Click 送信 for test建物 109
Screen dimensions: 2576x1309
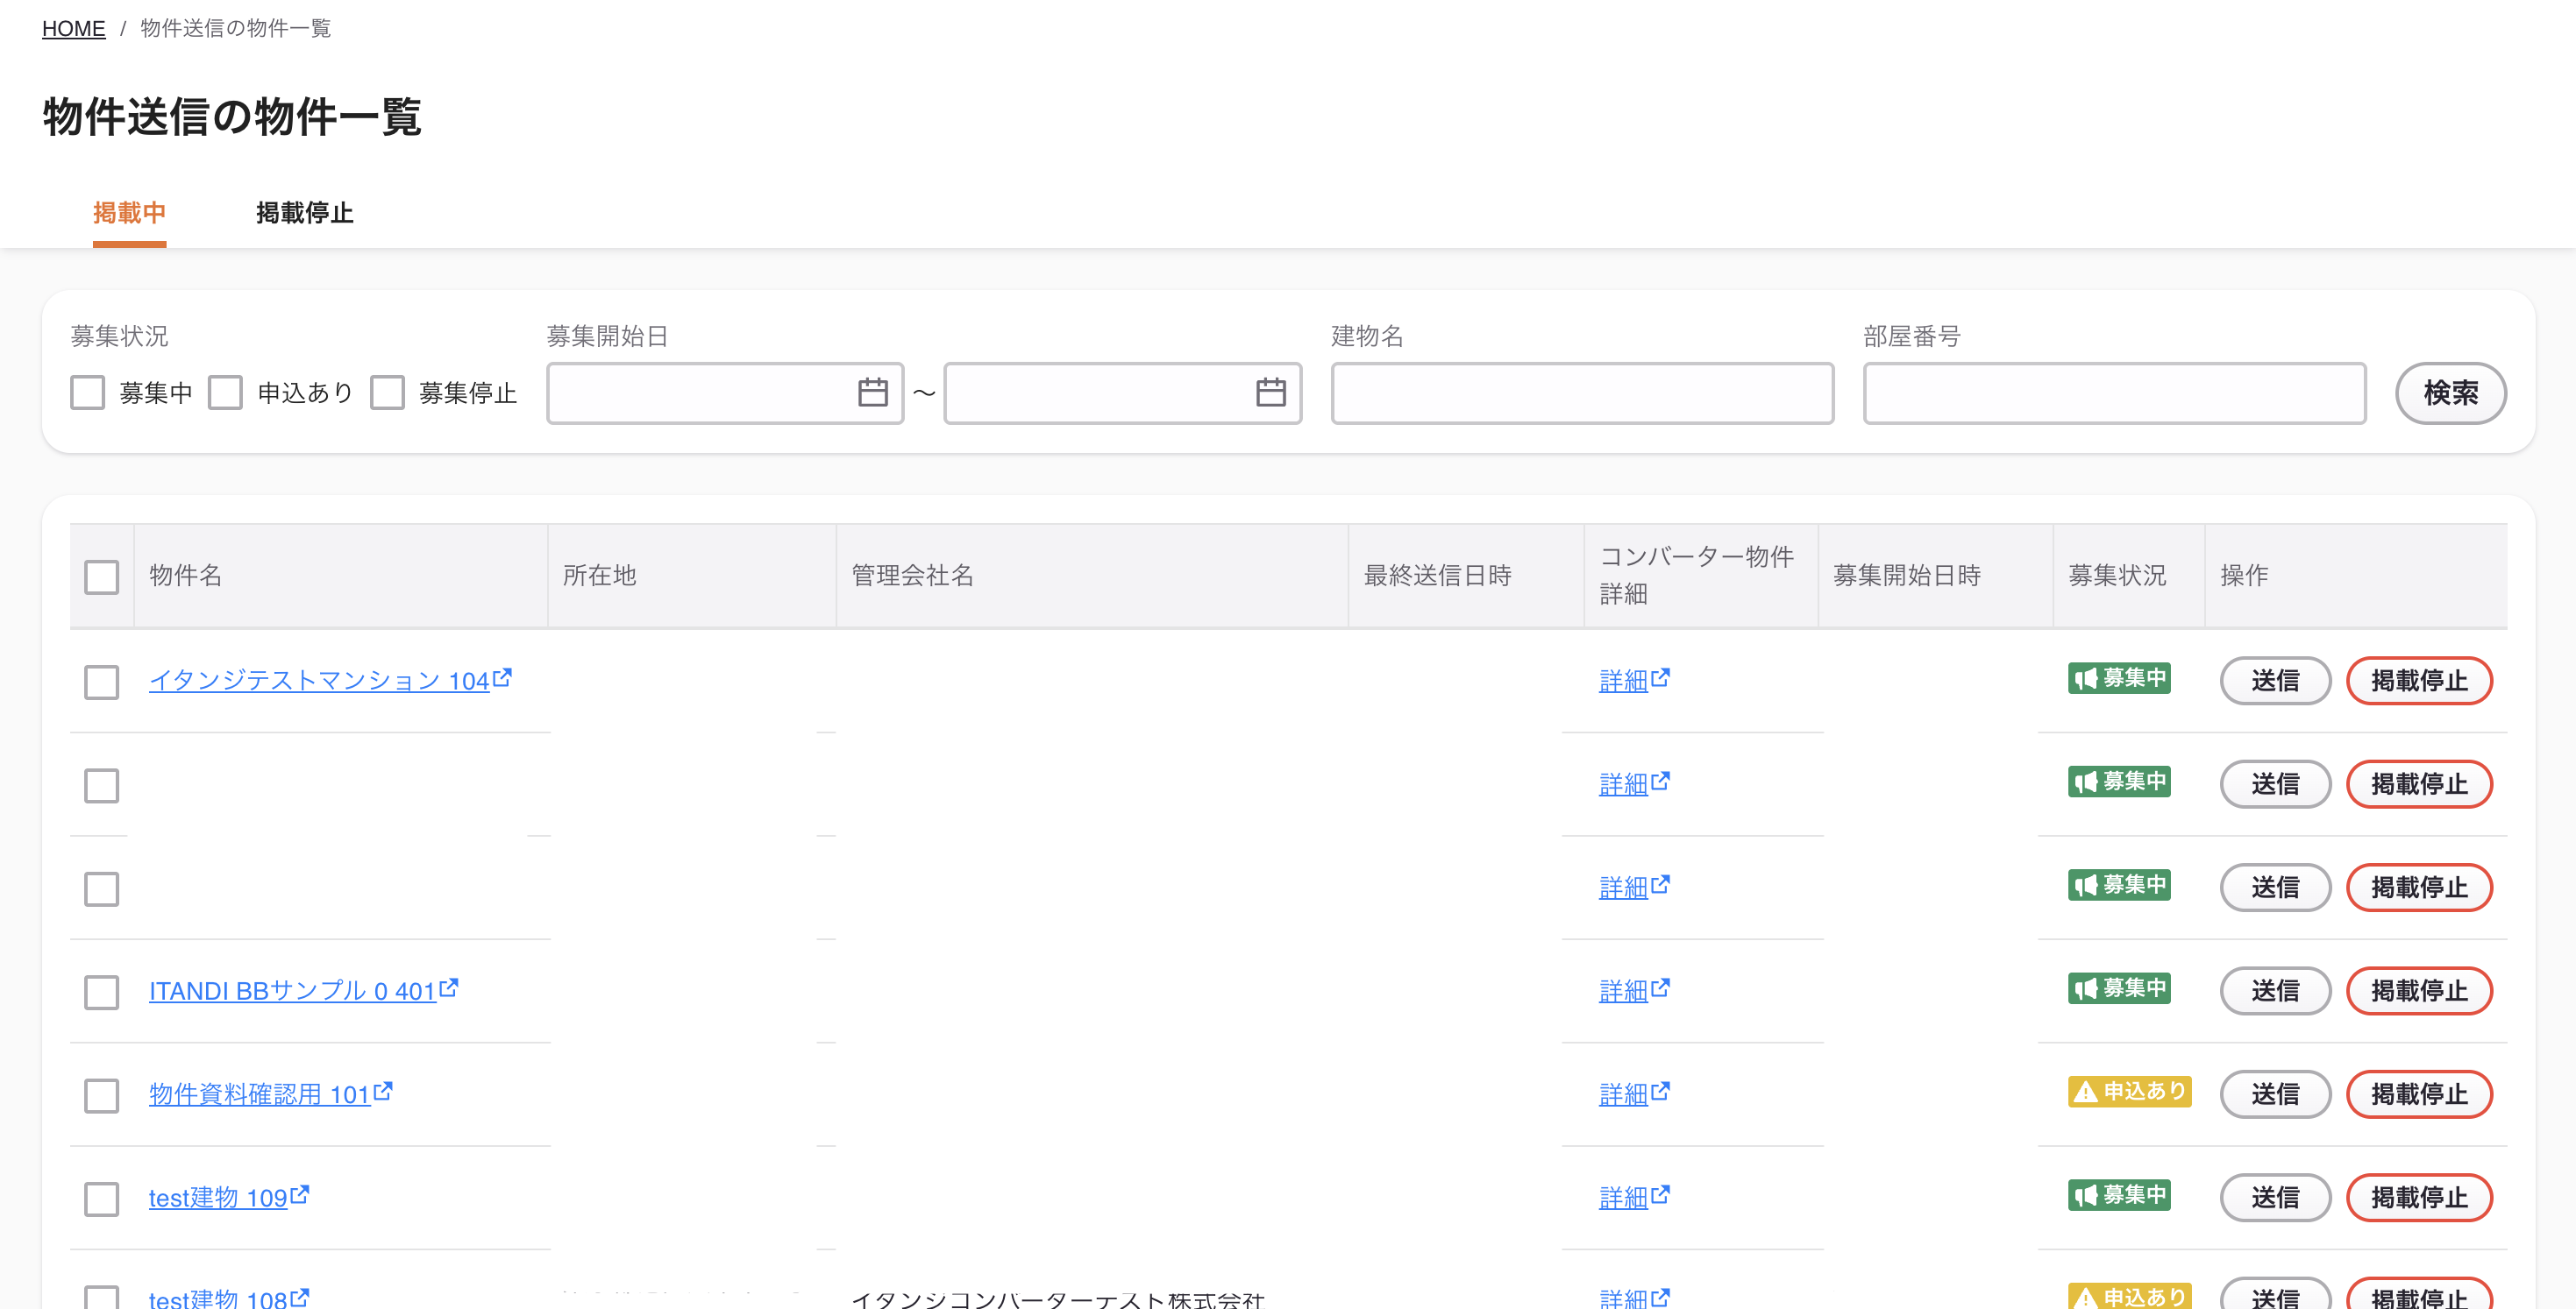[2275, 1197]
